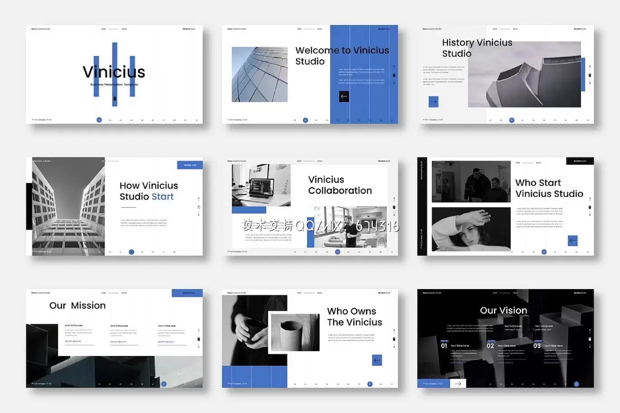This screenshot has height=413, width=620.
Task: Select the woman portrait photo on Who Start slide
Action: pos(471,229)
